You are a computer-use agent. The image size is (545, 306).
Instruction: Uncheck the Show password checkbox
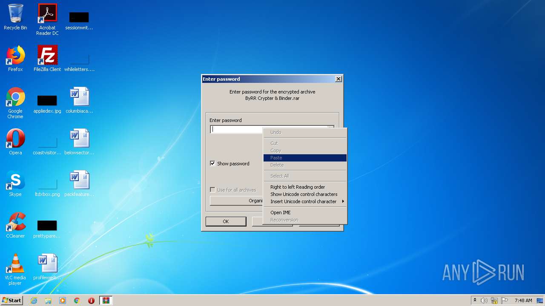[x=212, y=164]
